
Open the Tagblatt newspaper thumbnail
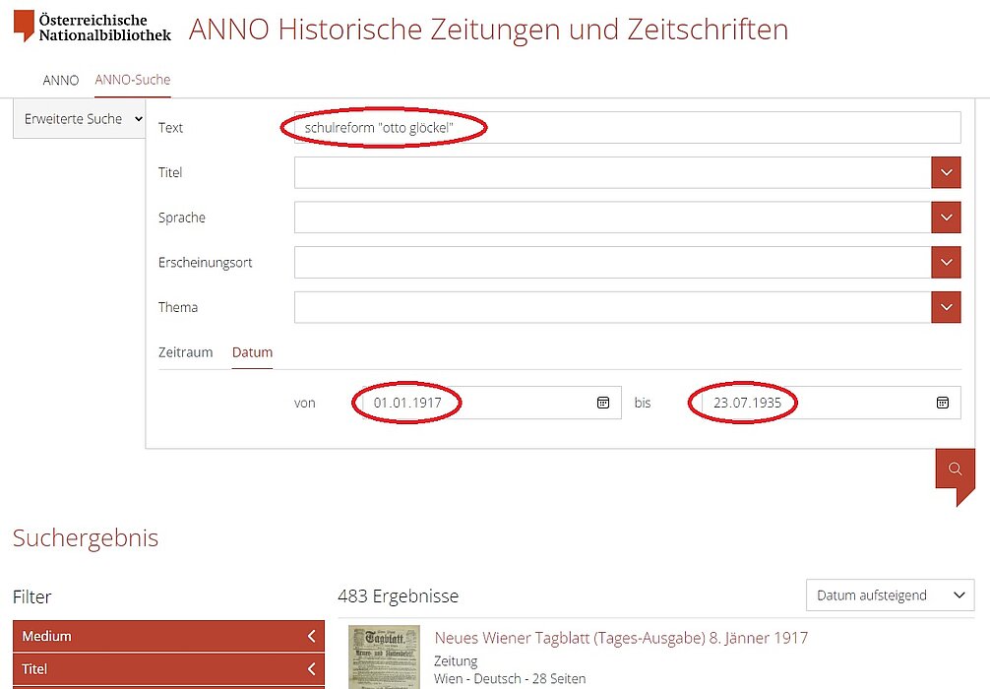tap(384, 658)
